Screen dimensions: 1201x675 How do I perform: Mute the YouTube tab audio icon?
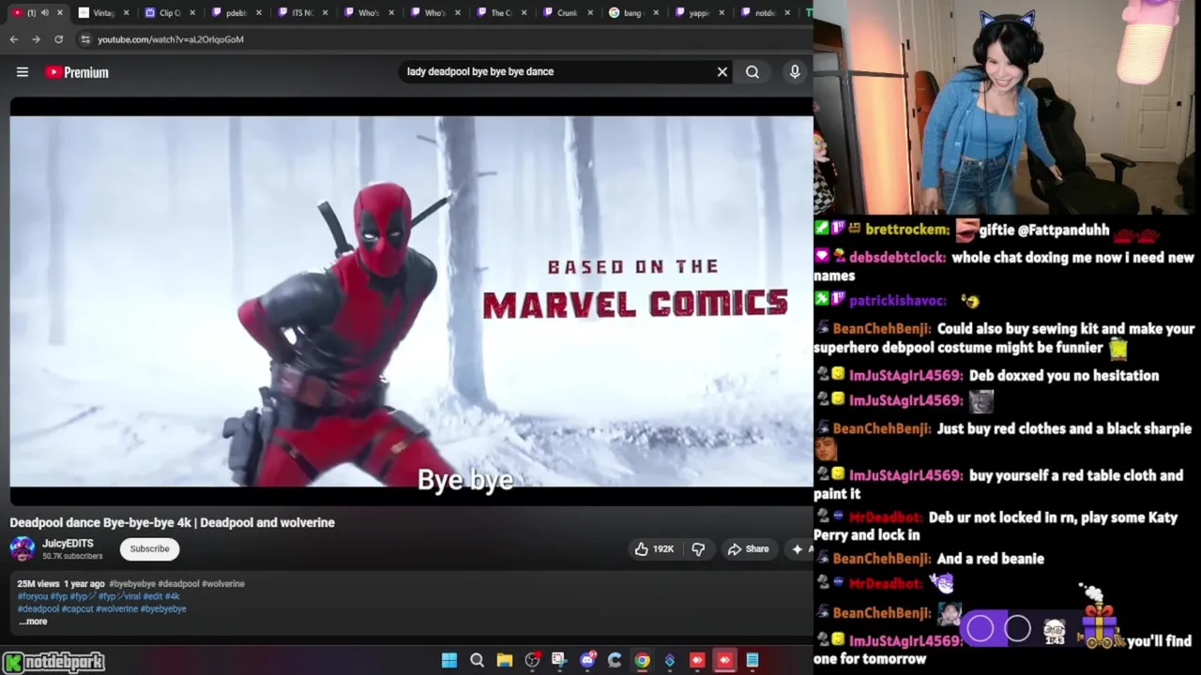[x=44, y=12]
